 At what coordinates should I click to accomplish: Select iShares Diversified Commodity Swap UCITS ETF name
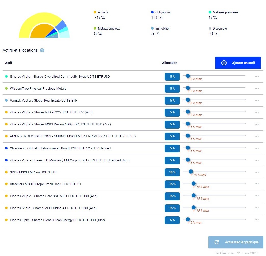pos(60,77)
